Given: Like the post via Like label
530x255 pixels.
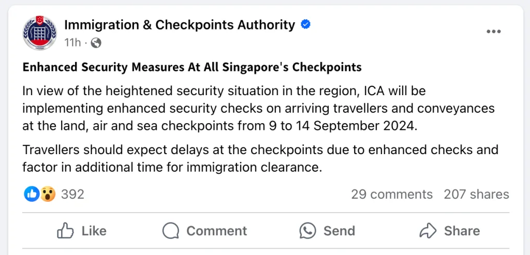Looking at the screenshot, I should 94,231.
